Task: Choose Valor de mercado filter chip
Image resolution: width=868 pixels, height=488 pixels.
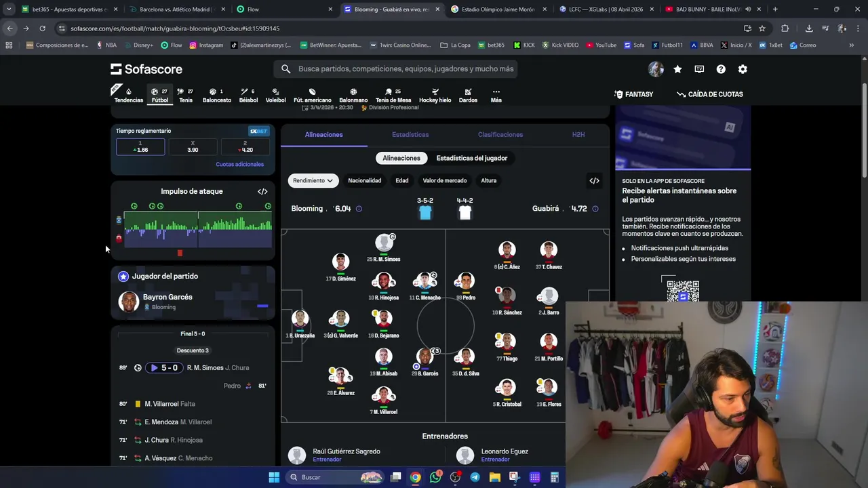Action: click(x=445, y=181)
